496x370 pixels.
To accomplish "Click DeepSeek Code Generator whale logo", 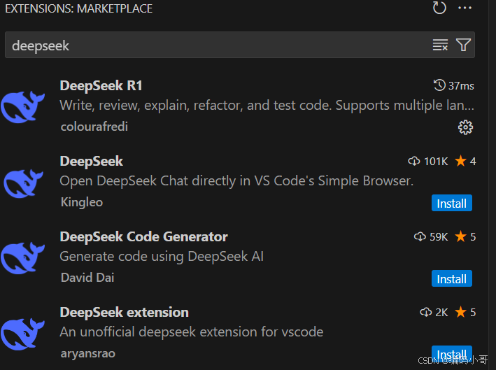I will [x=22, y=257].
